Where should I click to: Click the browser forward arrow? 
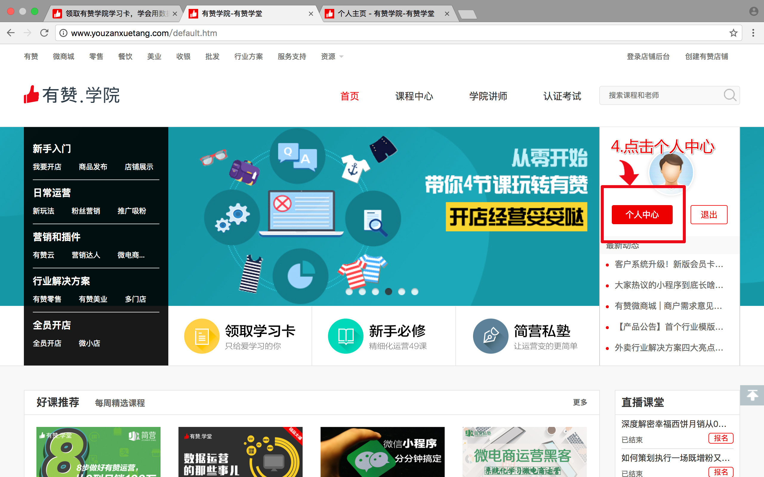pos(27,33)
